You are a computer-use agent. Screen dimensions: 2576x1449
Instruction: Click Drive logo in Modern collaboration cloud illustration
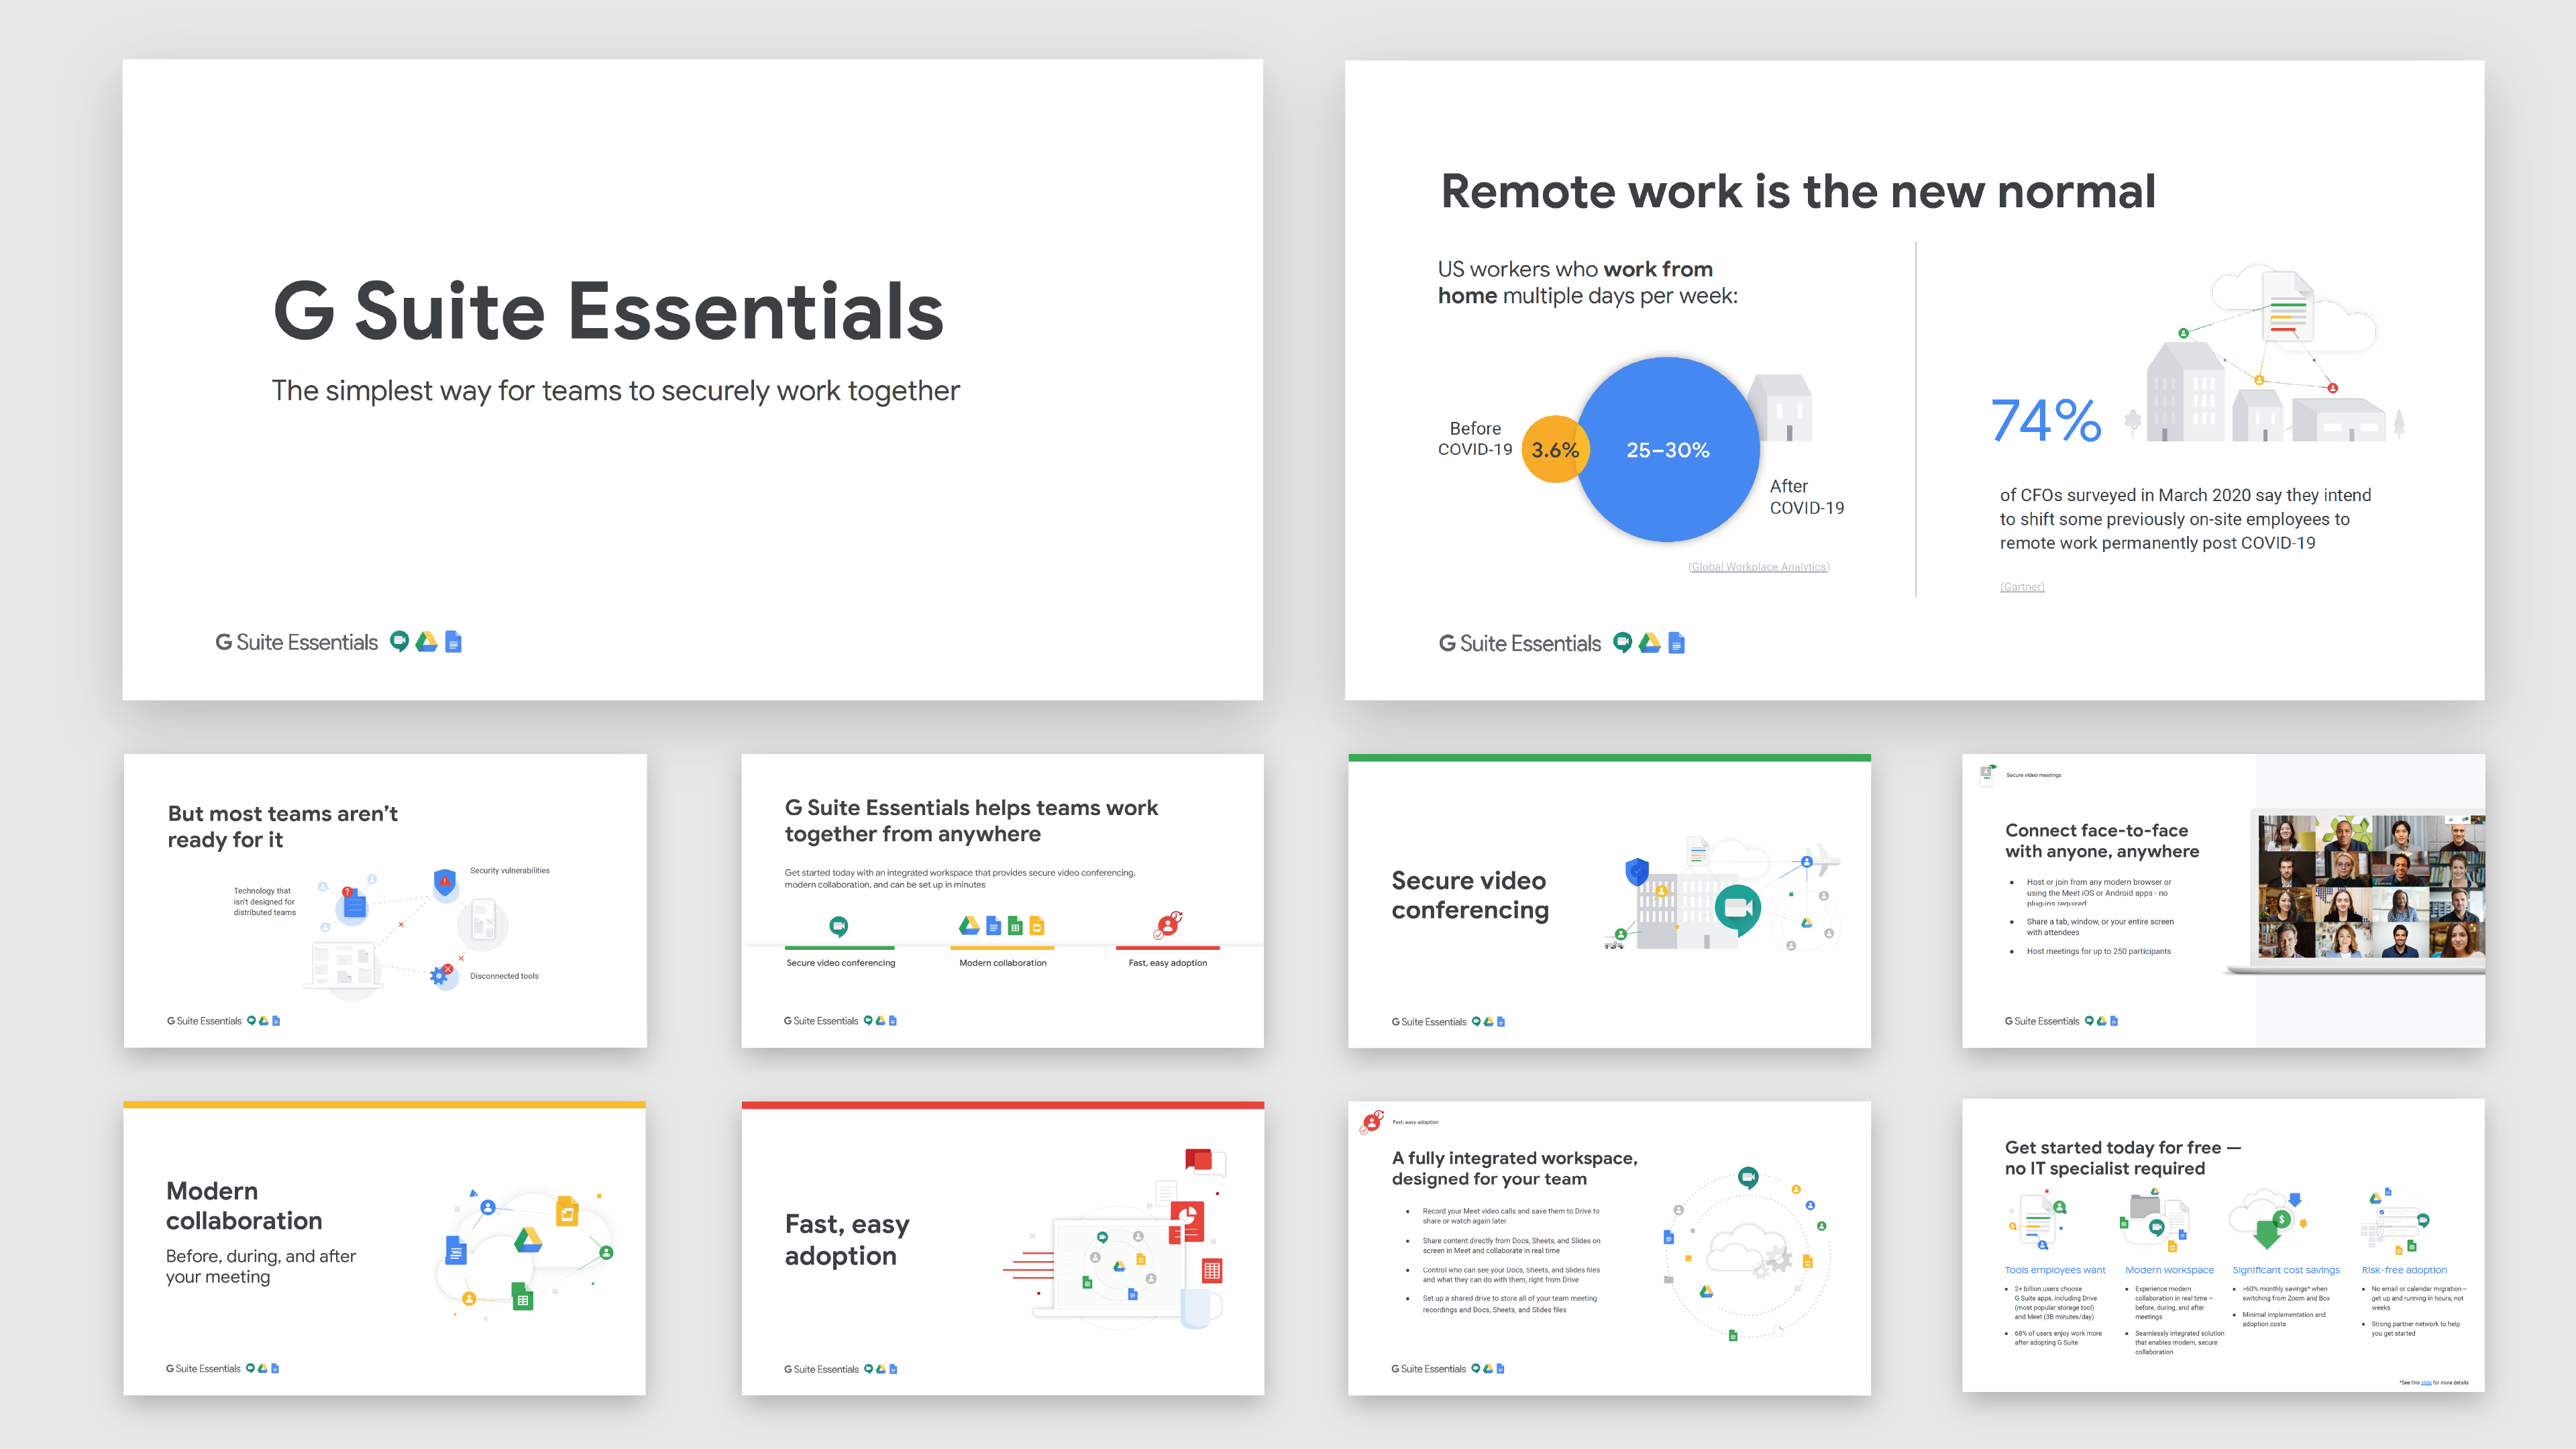(x=528, y=1240)
